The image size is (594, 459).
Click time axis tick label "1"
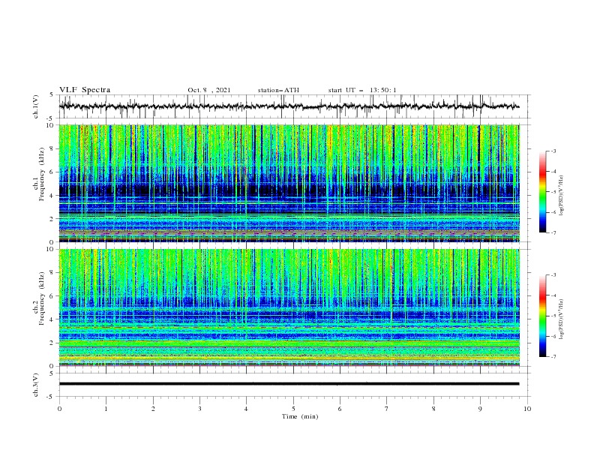[106, 409]
